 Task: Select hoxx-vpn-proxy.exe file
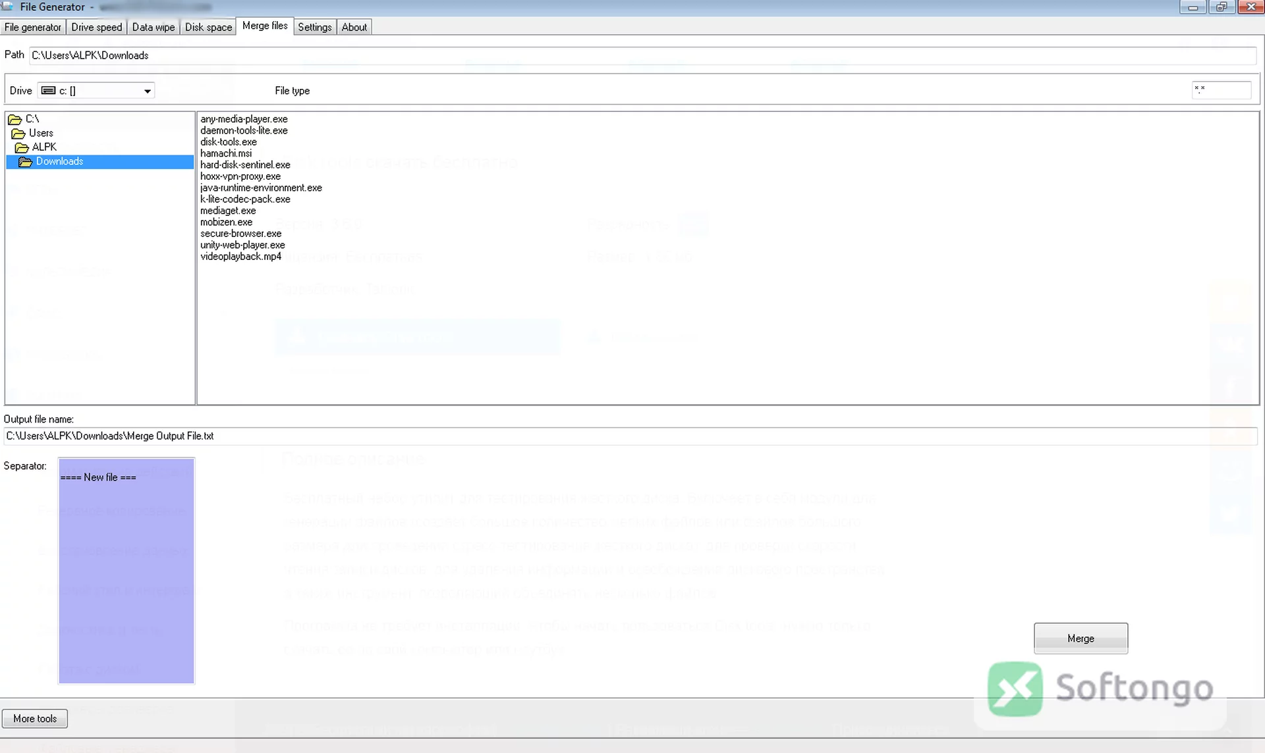click(x=240, y=176)
